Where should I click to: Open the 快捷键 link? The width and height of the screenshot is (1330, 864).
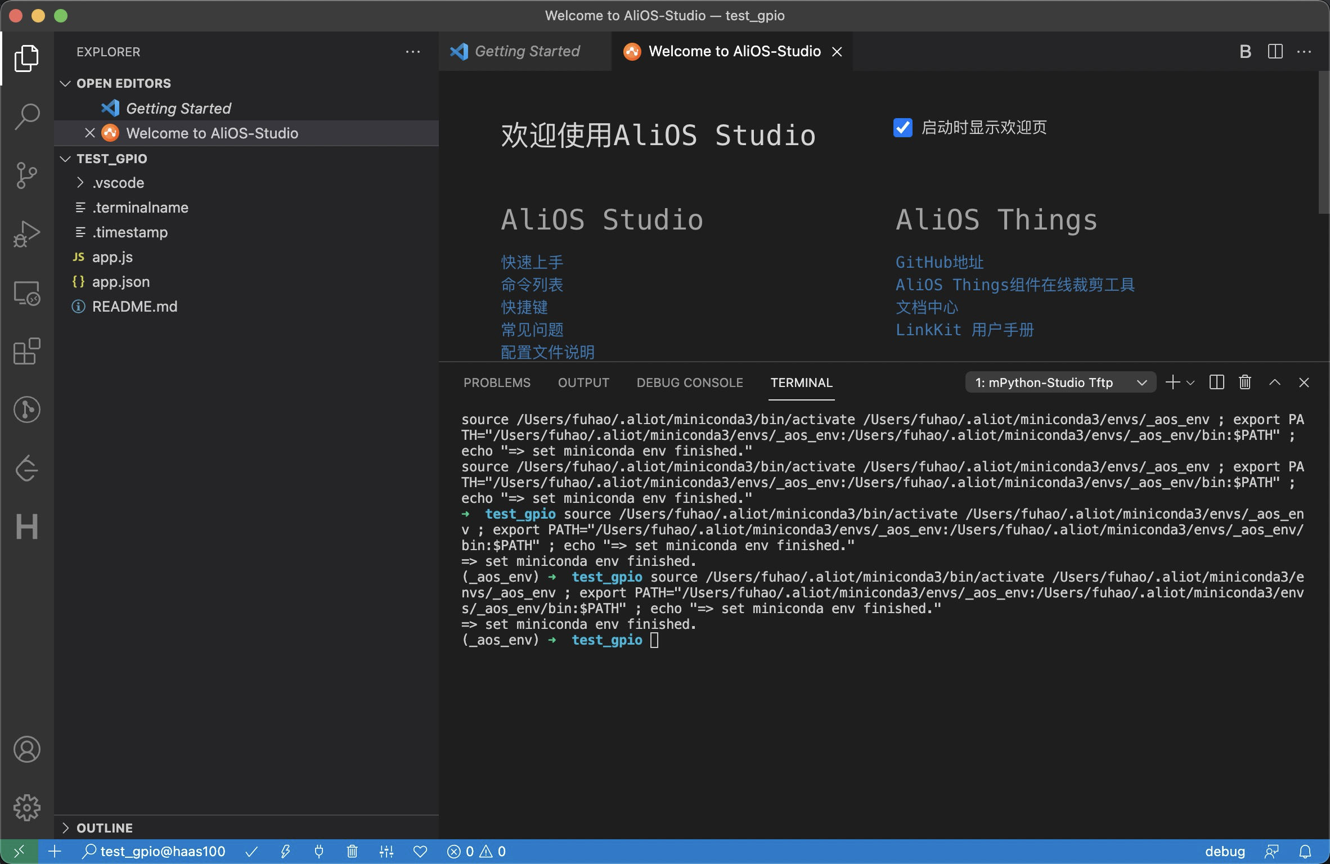pos(524,307)
